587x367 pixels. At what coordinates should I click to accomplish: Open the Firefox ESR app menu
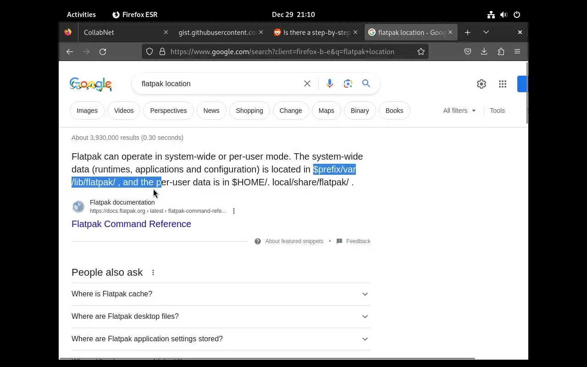point(135,15)
